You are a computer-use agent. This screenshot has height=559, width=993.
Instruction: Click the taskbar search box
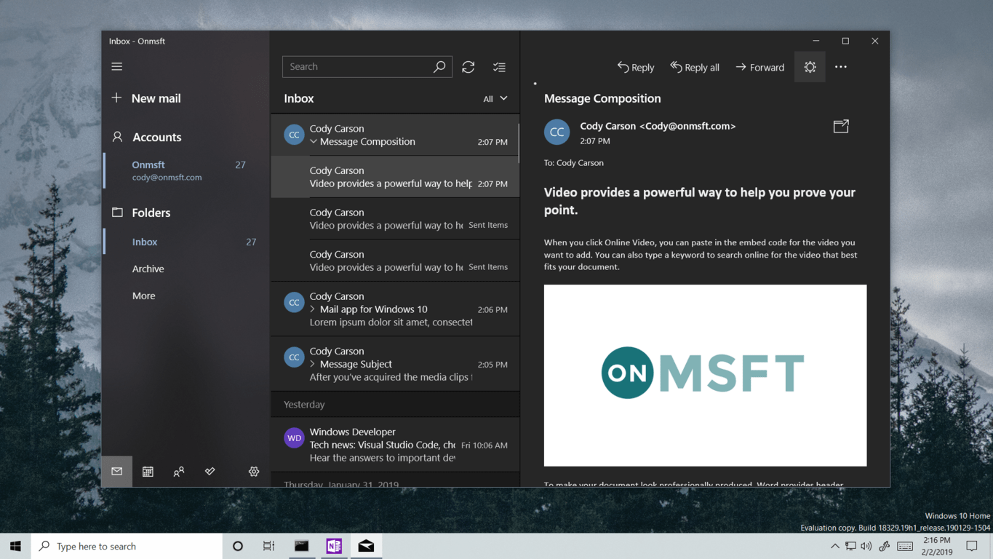(x=127, y=546)
